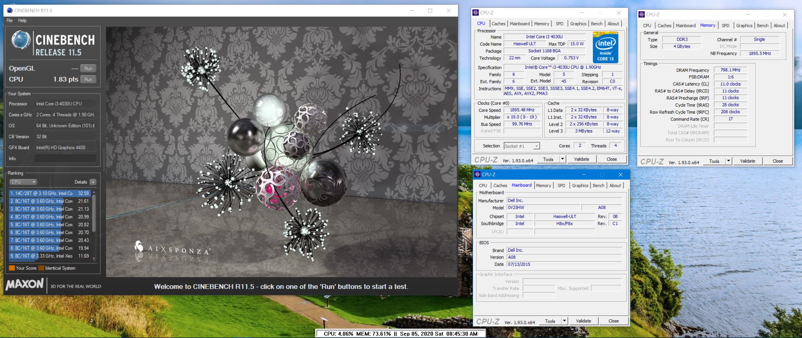Switch to SPD tab in the Memory CPU-Z window
Screen dimensions: 802x338
(726, 26)
